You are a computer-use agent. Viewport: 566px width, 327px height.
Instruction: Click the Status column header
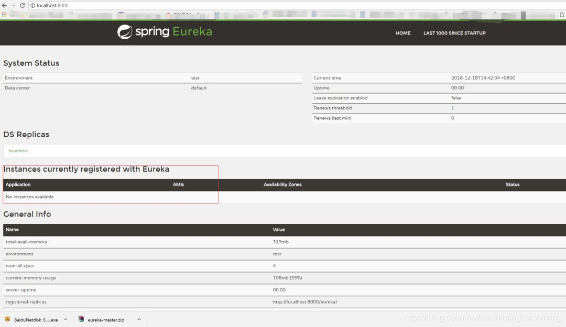pos(512,184)
